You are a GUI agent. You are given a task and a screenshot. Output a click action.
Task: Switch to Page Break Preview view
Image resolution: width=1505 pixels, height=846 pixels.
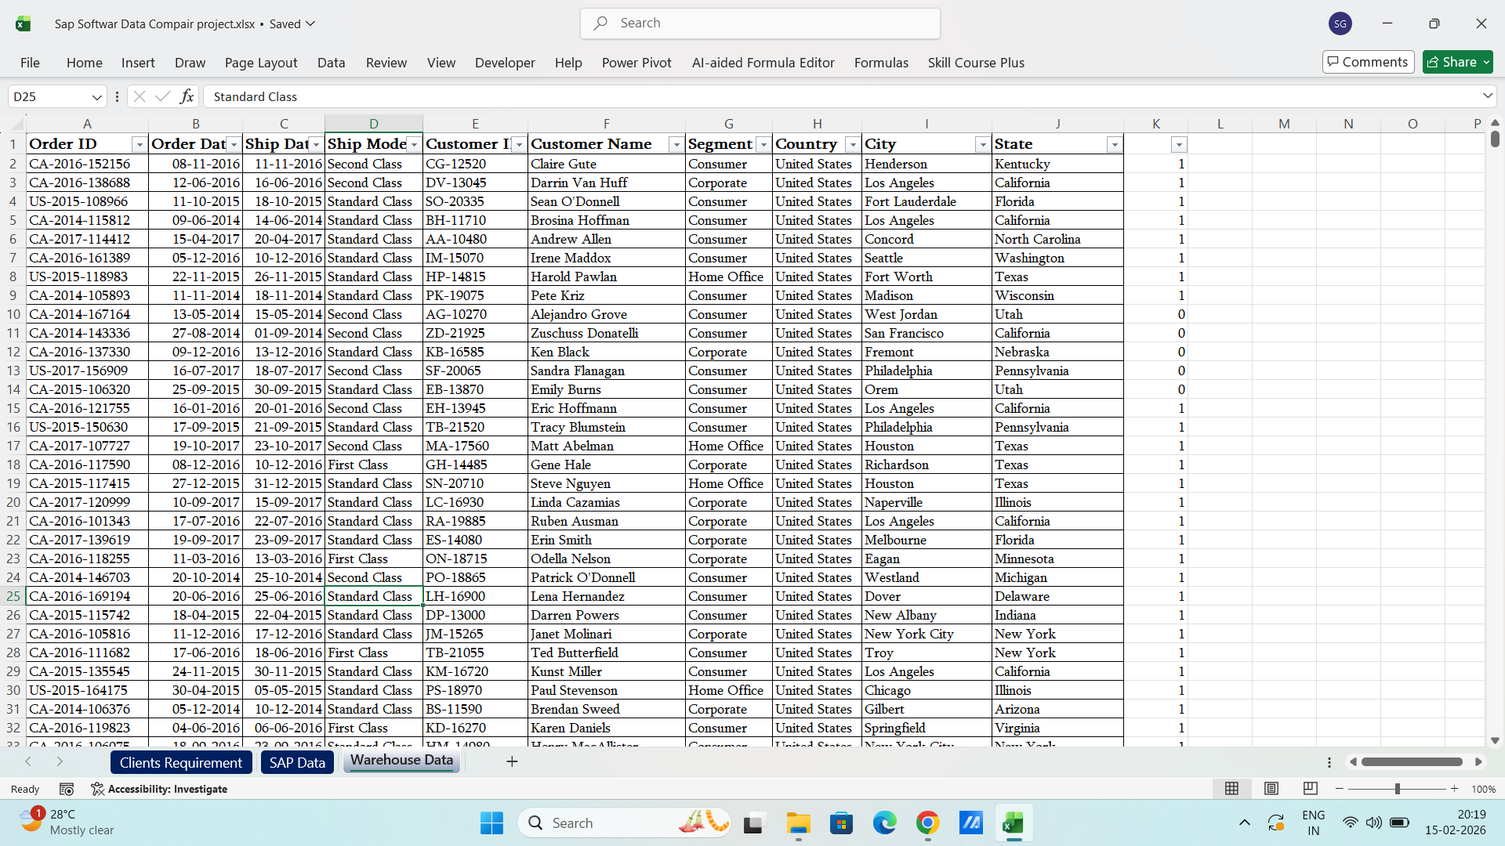pyautogui.click(x=1310, y=789)
